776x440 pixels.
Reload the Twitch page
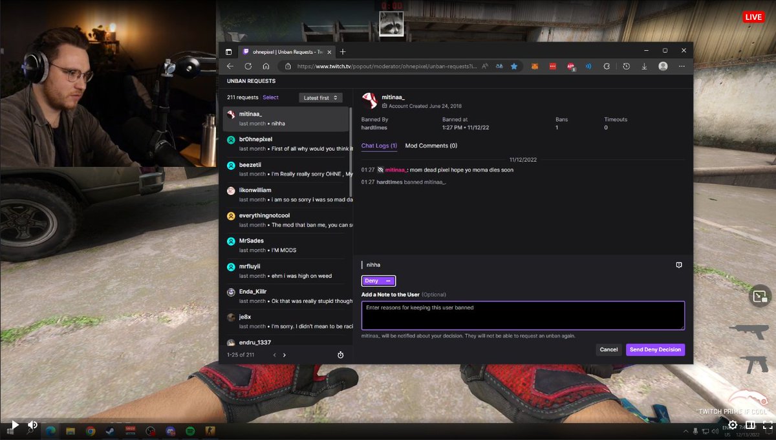coord(248,66)
